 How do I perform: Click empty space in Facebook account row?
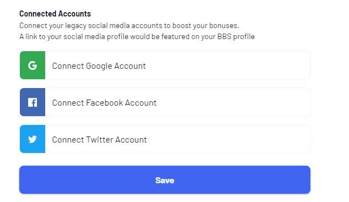233,102
